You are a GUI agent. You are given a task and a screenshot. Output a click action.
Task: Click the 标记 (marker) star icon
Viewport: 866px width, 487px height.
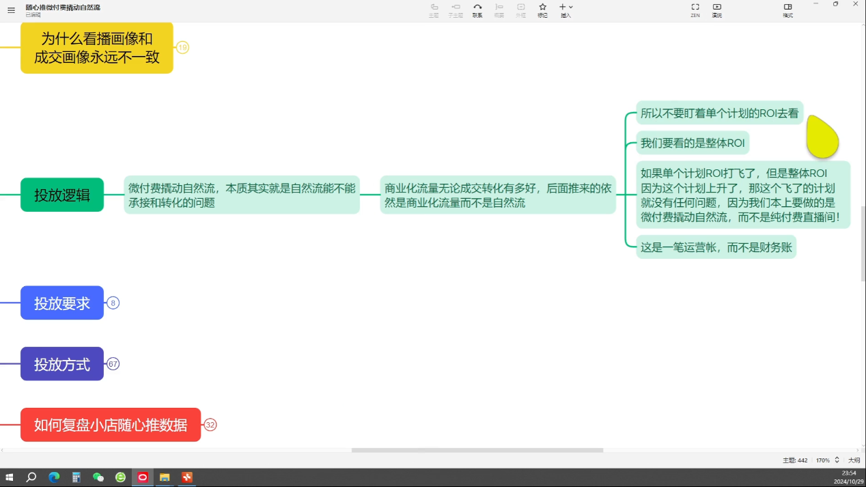(542, 10)
